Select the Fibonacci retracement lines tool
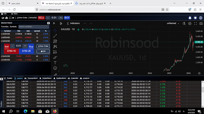 [55, 41]
